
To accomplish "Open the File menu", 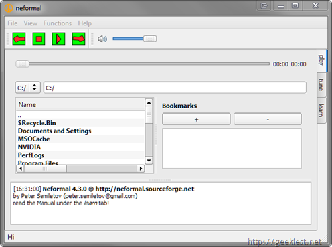I will click(13, 23).
